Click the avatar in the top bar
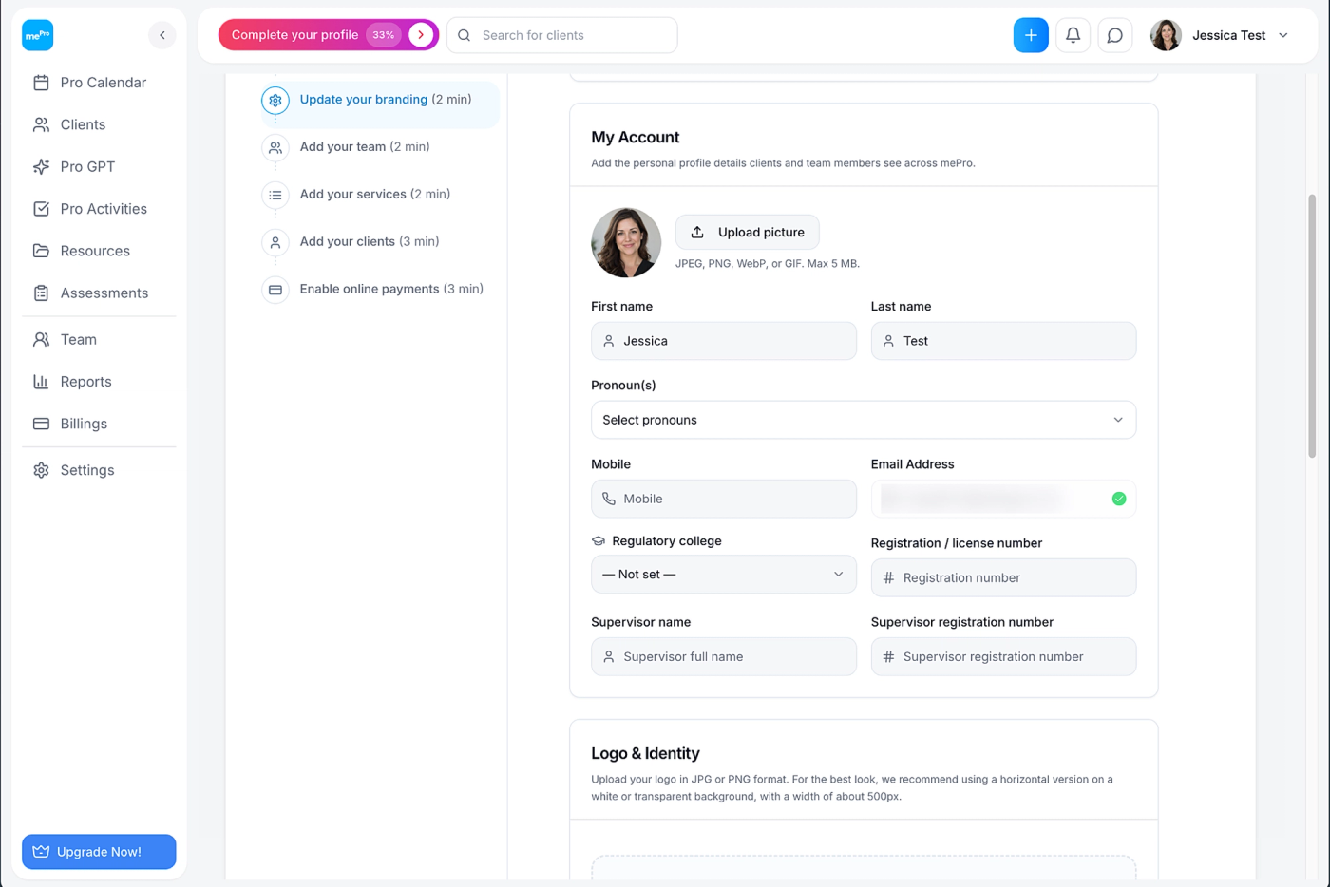This screenshot has height=887, width=1330. (1166, 35)
